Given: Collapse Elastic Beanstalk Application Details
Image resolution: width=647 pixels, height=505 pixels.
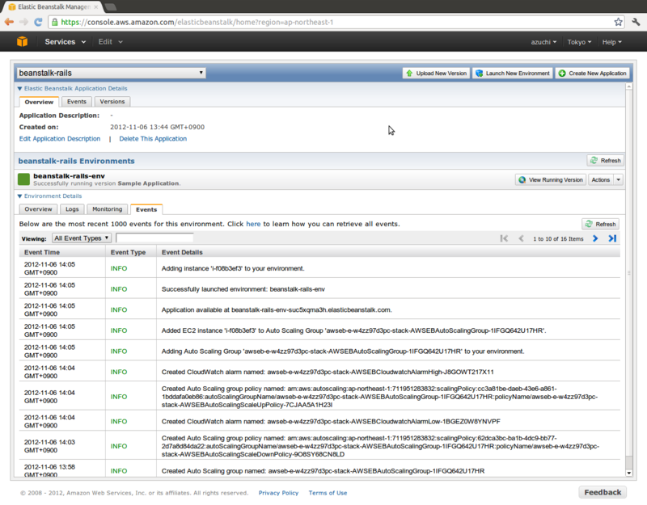Looking at the screenshot, I should pos(73,88).
